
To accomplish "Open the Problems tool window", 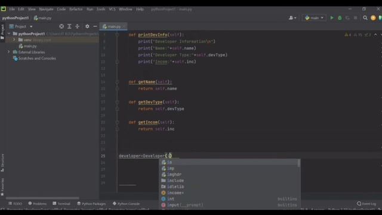I will pos(37,204).
